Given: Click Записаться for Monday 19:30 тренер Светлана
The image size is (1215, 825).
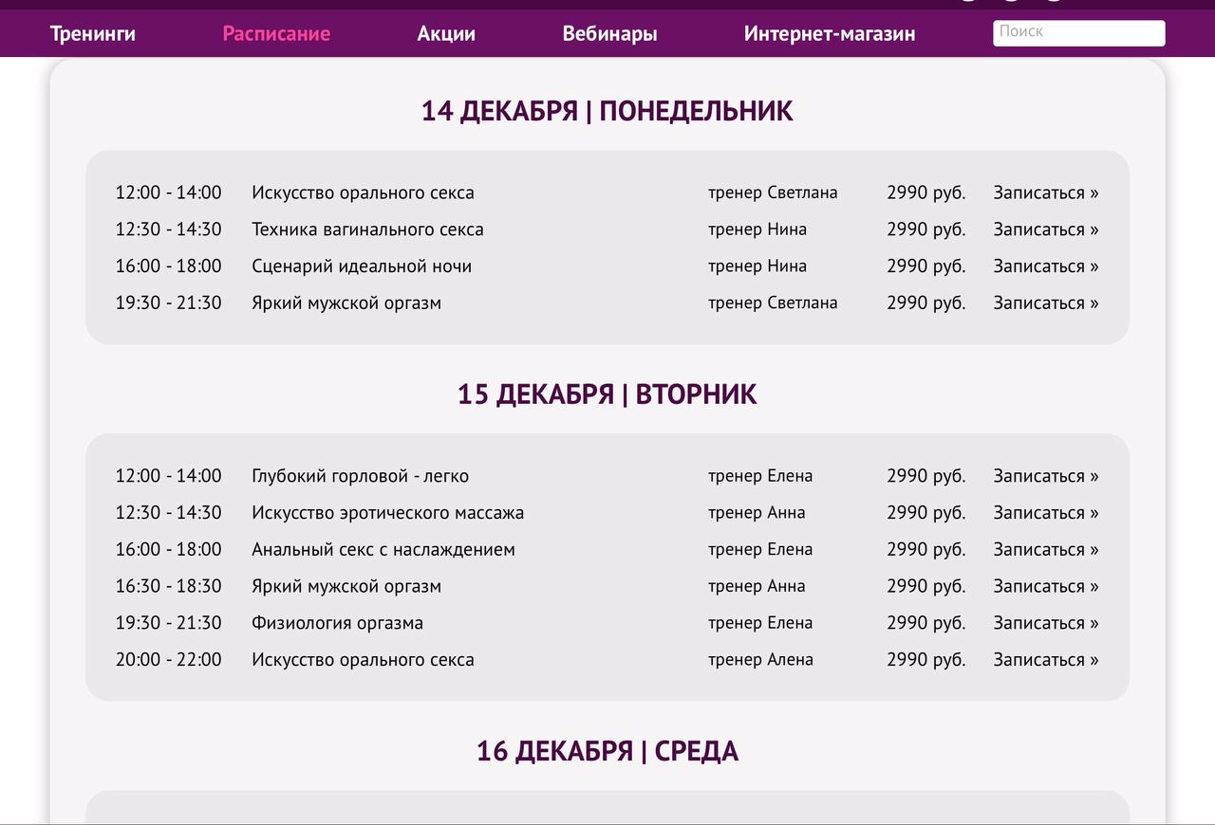Looking at the screenshot, I should (x=1046, y=303).
